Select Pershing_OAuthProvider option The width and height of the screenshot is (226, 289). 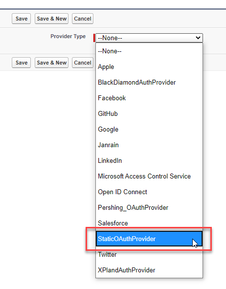149,208
